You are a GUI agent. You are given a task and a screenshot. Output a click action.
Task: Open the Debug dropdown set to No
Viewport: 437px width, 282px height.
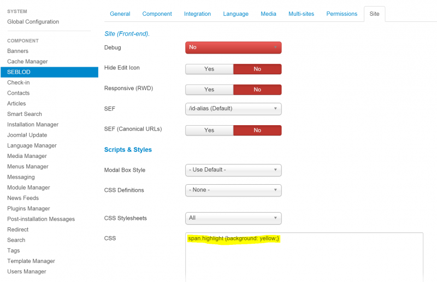point(233,48)
